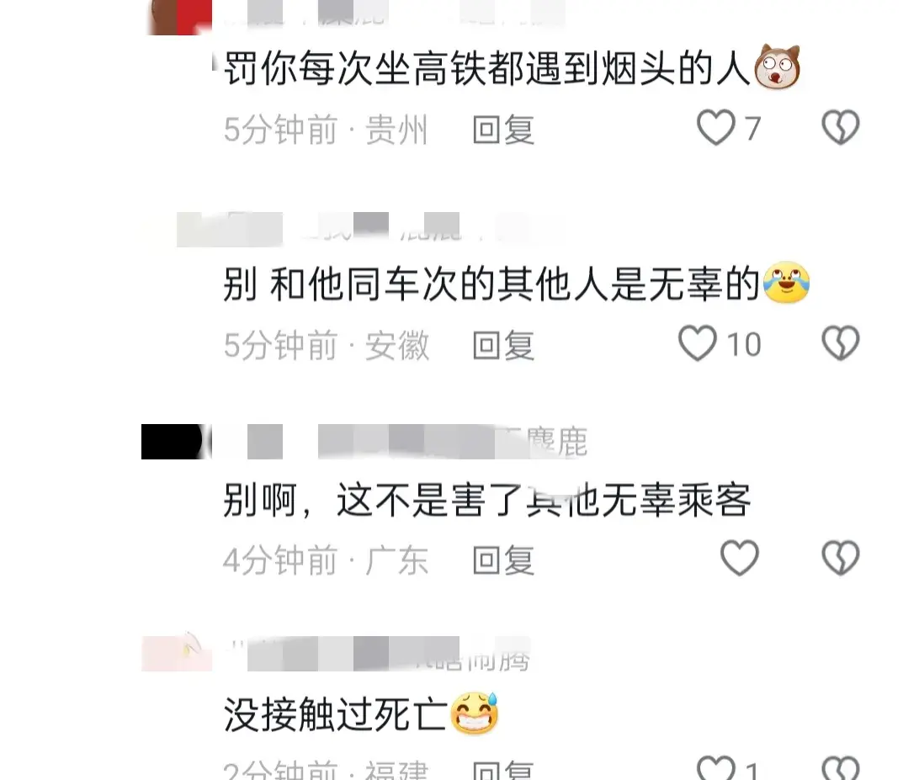Image resolution: width=903 pixels, height=780 pixels.
Task: Like the Guangdong comment with no likes
Action: (x=740, y=558)
